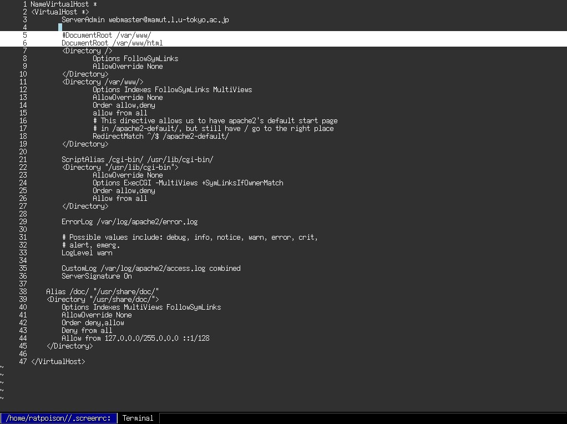This screenshot has height=424, width=567.
Task: Click the commented #DocumentRoot /var/www/ line
Action: [x=103, y=36]
